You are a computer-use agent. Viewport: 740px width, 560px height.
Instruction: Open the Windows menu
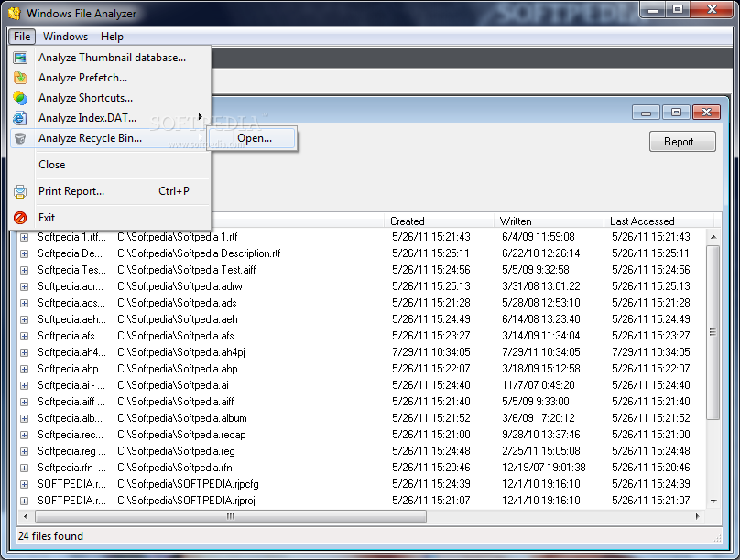(x=65, y=37)
